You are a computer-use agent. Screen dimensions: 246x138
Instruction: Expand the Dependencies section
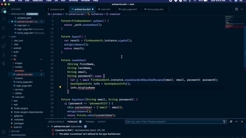[x=18, y=135]
